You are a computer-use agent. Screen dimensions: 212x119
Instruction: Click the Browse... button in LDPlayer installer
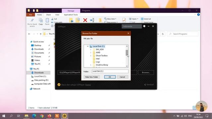[x=146, y=72]
